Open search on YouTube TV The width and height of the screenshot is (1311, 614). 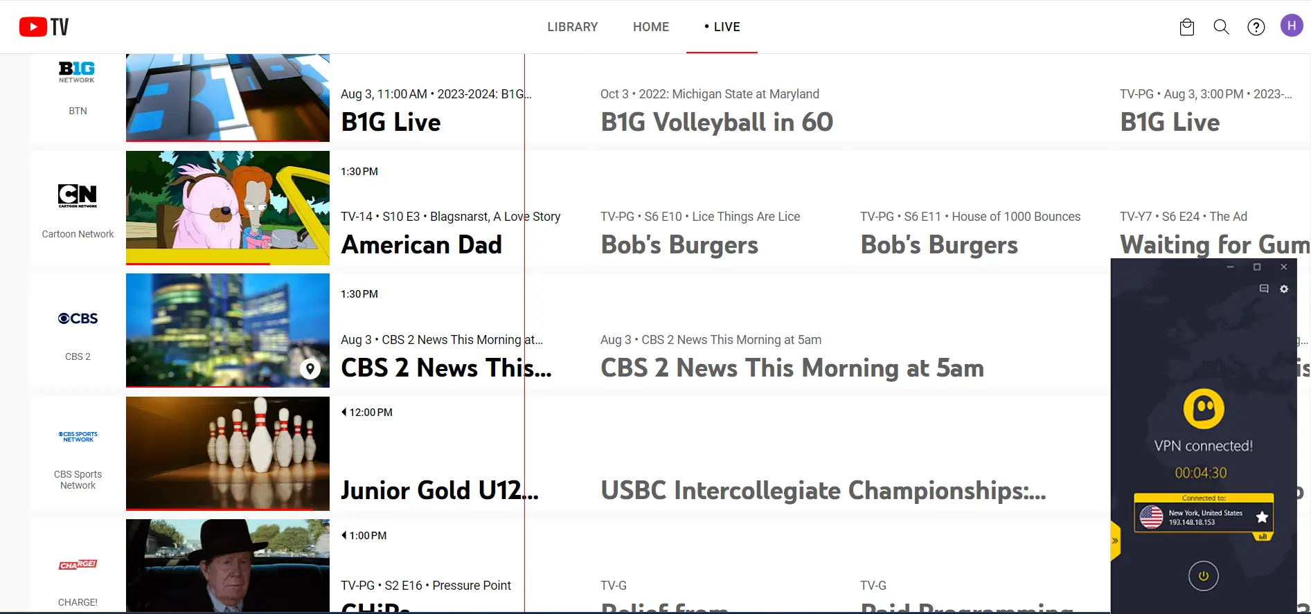click(x=1221, y=27)
